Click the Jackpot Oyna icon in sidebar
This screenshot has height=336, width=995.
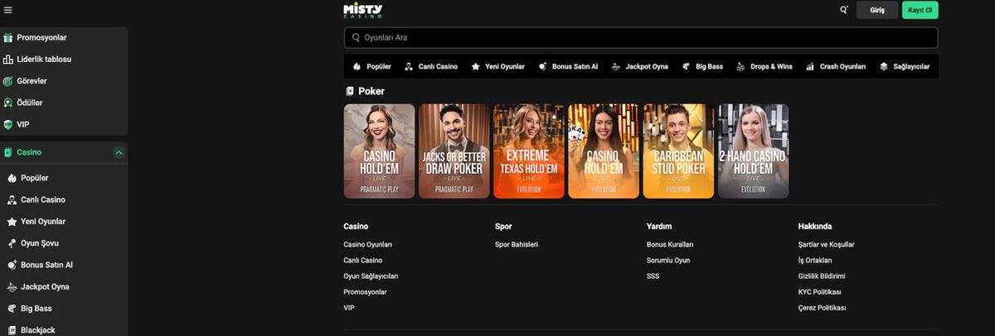tap(12, 286)
